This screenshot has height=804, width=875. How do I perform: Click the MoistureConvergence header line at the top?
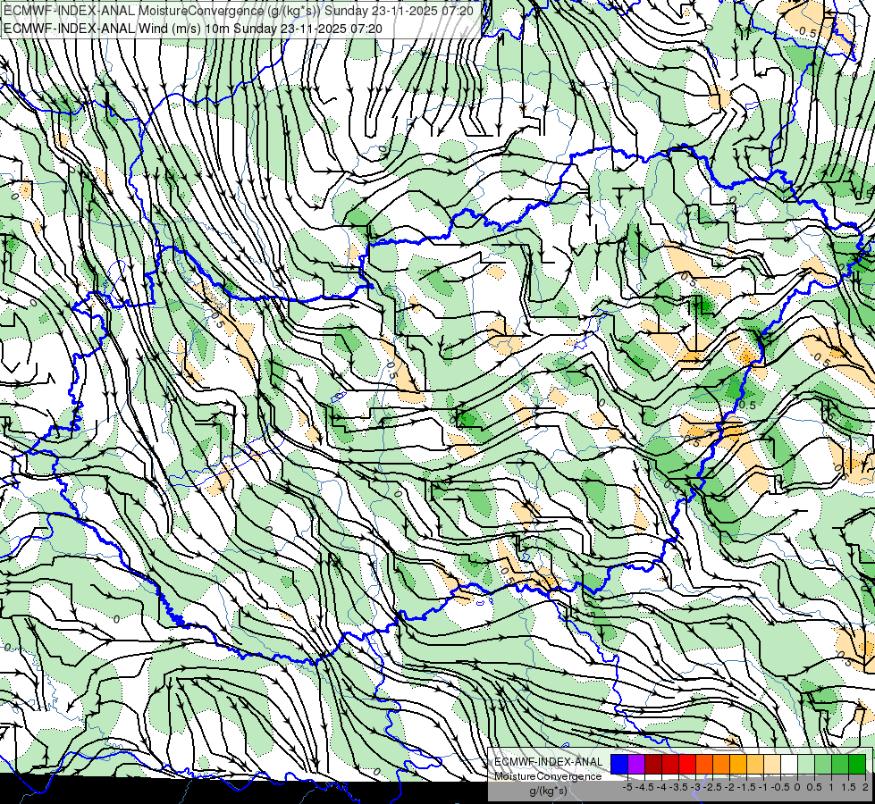point(239,11)
